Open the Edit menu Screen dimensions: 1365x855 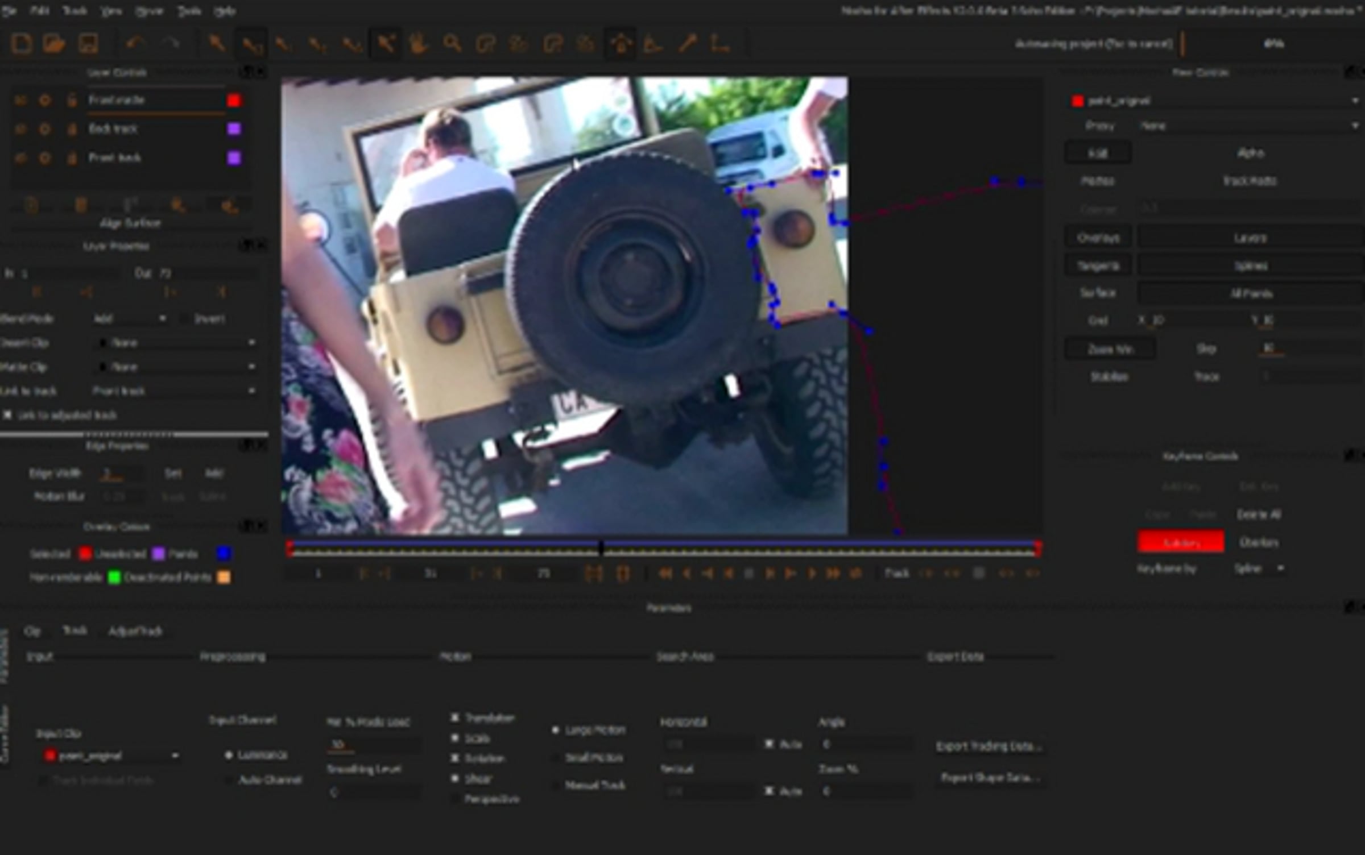[x=39, y=11]
